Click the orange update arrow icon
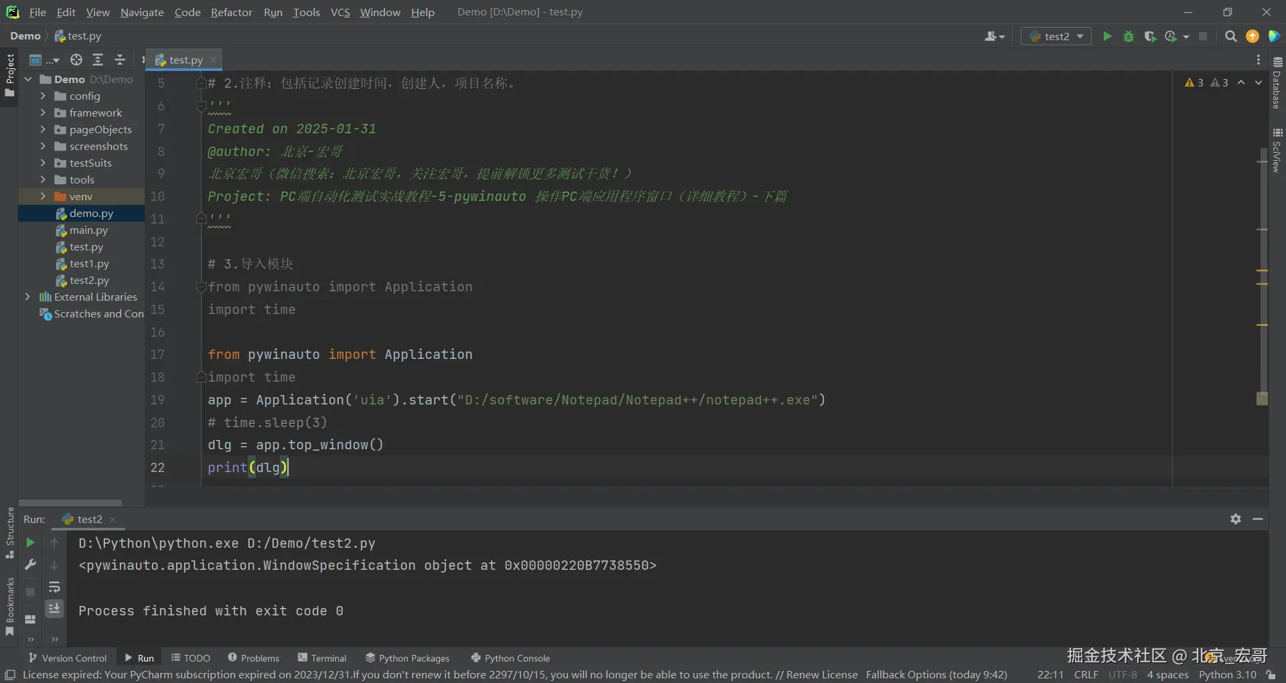Screen dimensions: 1286x683 coord(1253,36)
